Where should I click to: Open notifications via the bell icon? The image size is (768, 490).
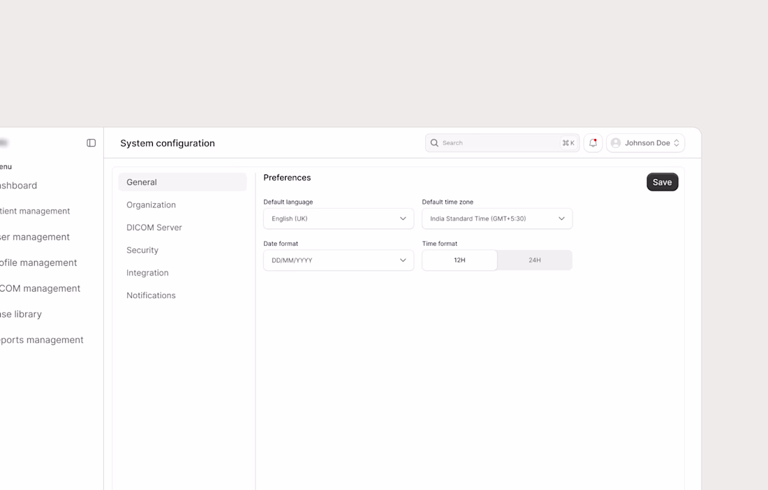tap(593, 143)
